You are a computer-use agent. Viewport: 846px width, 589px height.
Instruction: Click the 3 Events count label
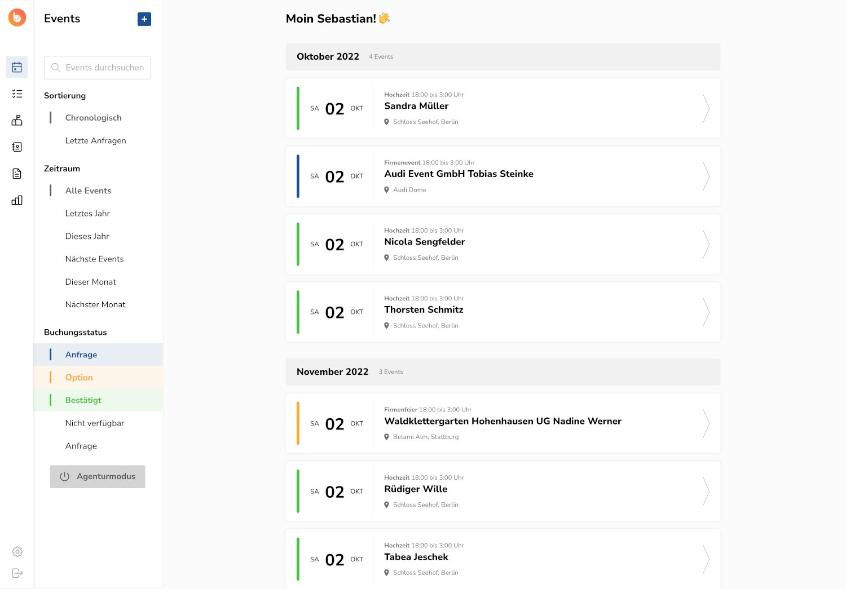[391, 372]
